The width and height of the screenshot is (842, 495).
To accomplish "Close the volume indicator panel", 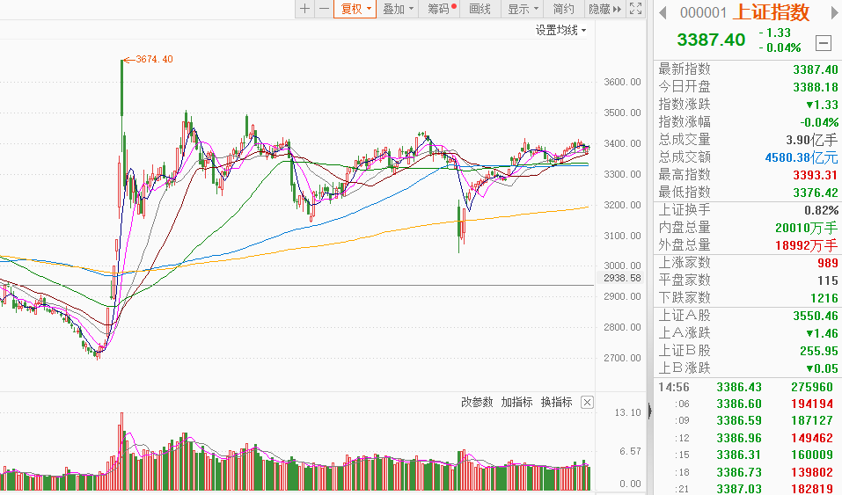I will pos(587,403).
